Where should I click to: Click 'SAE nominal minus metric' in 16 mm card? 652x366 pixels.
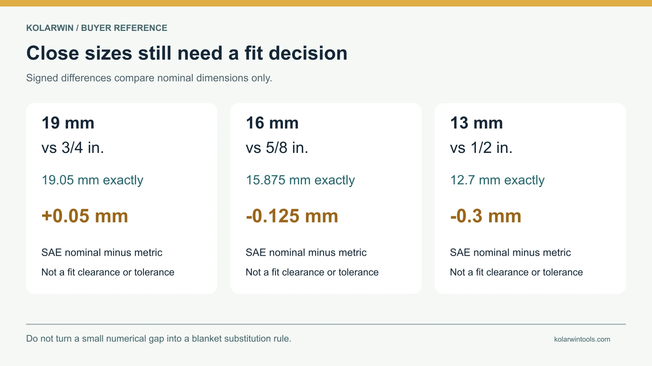pos(306,253)
